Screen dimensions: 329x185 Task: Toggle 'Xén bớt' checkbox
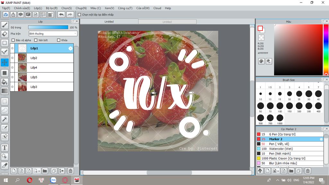(36, 40)
